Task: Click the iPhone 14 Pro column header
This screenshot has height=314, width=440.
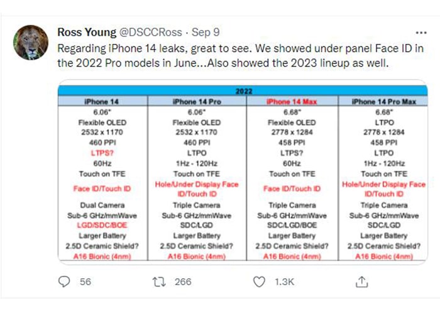Action: tap(197, 102)
